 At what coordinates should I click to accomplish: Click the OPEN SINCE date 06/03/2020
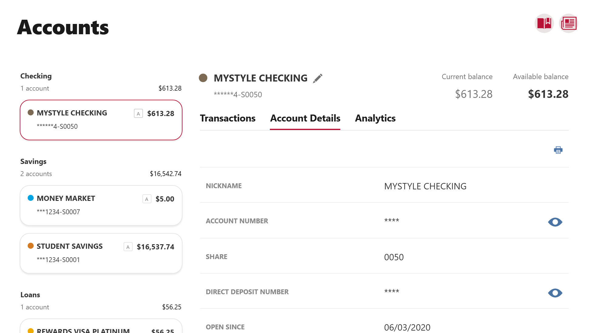407,327
